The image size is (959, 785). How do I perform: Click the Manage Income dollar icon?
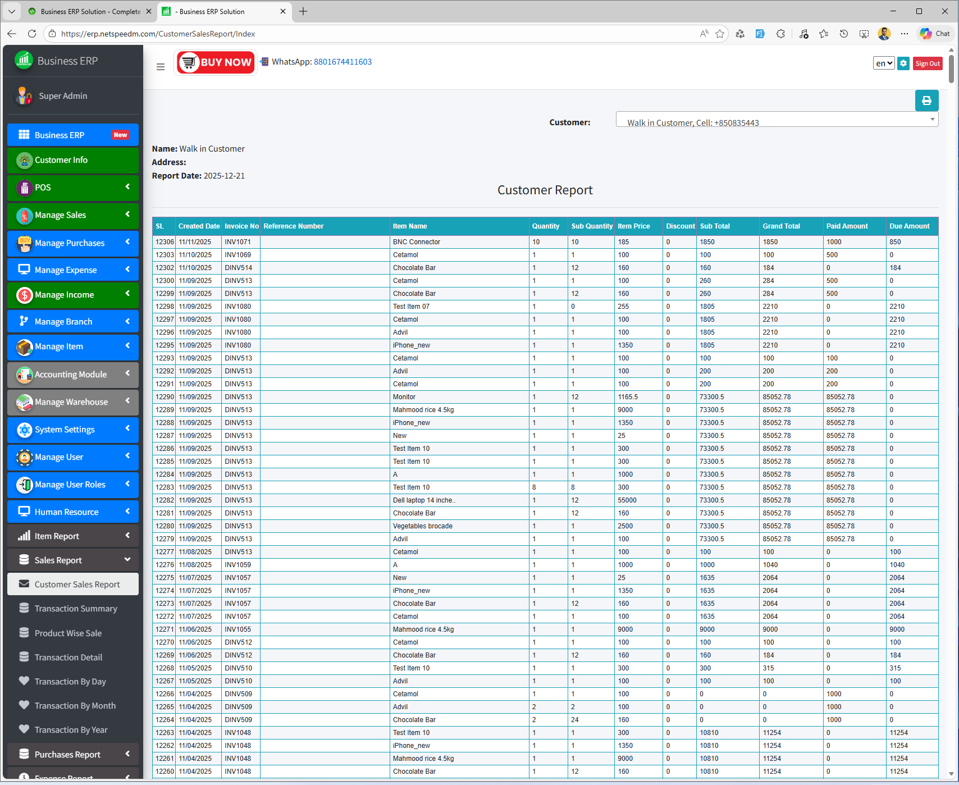pyautogui.click(x=24, y=294)
